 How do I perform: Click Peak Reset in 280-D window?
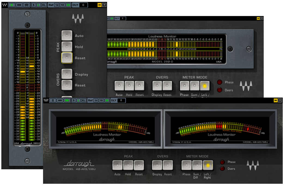139,86
